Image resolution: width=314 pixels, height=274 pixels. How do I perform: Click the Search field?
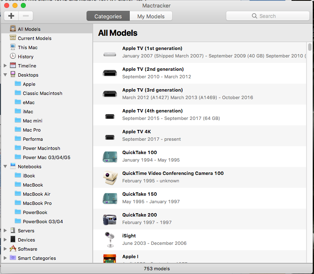[x=268, y=16]
